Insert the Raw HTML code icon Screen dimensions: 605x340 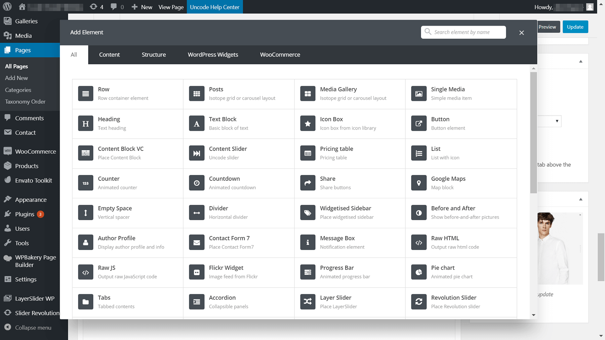[419, 242]
